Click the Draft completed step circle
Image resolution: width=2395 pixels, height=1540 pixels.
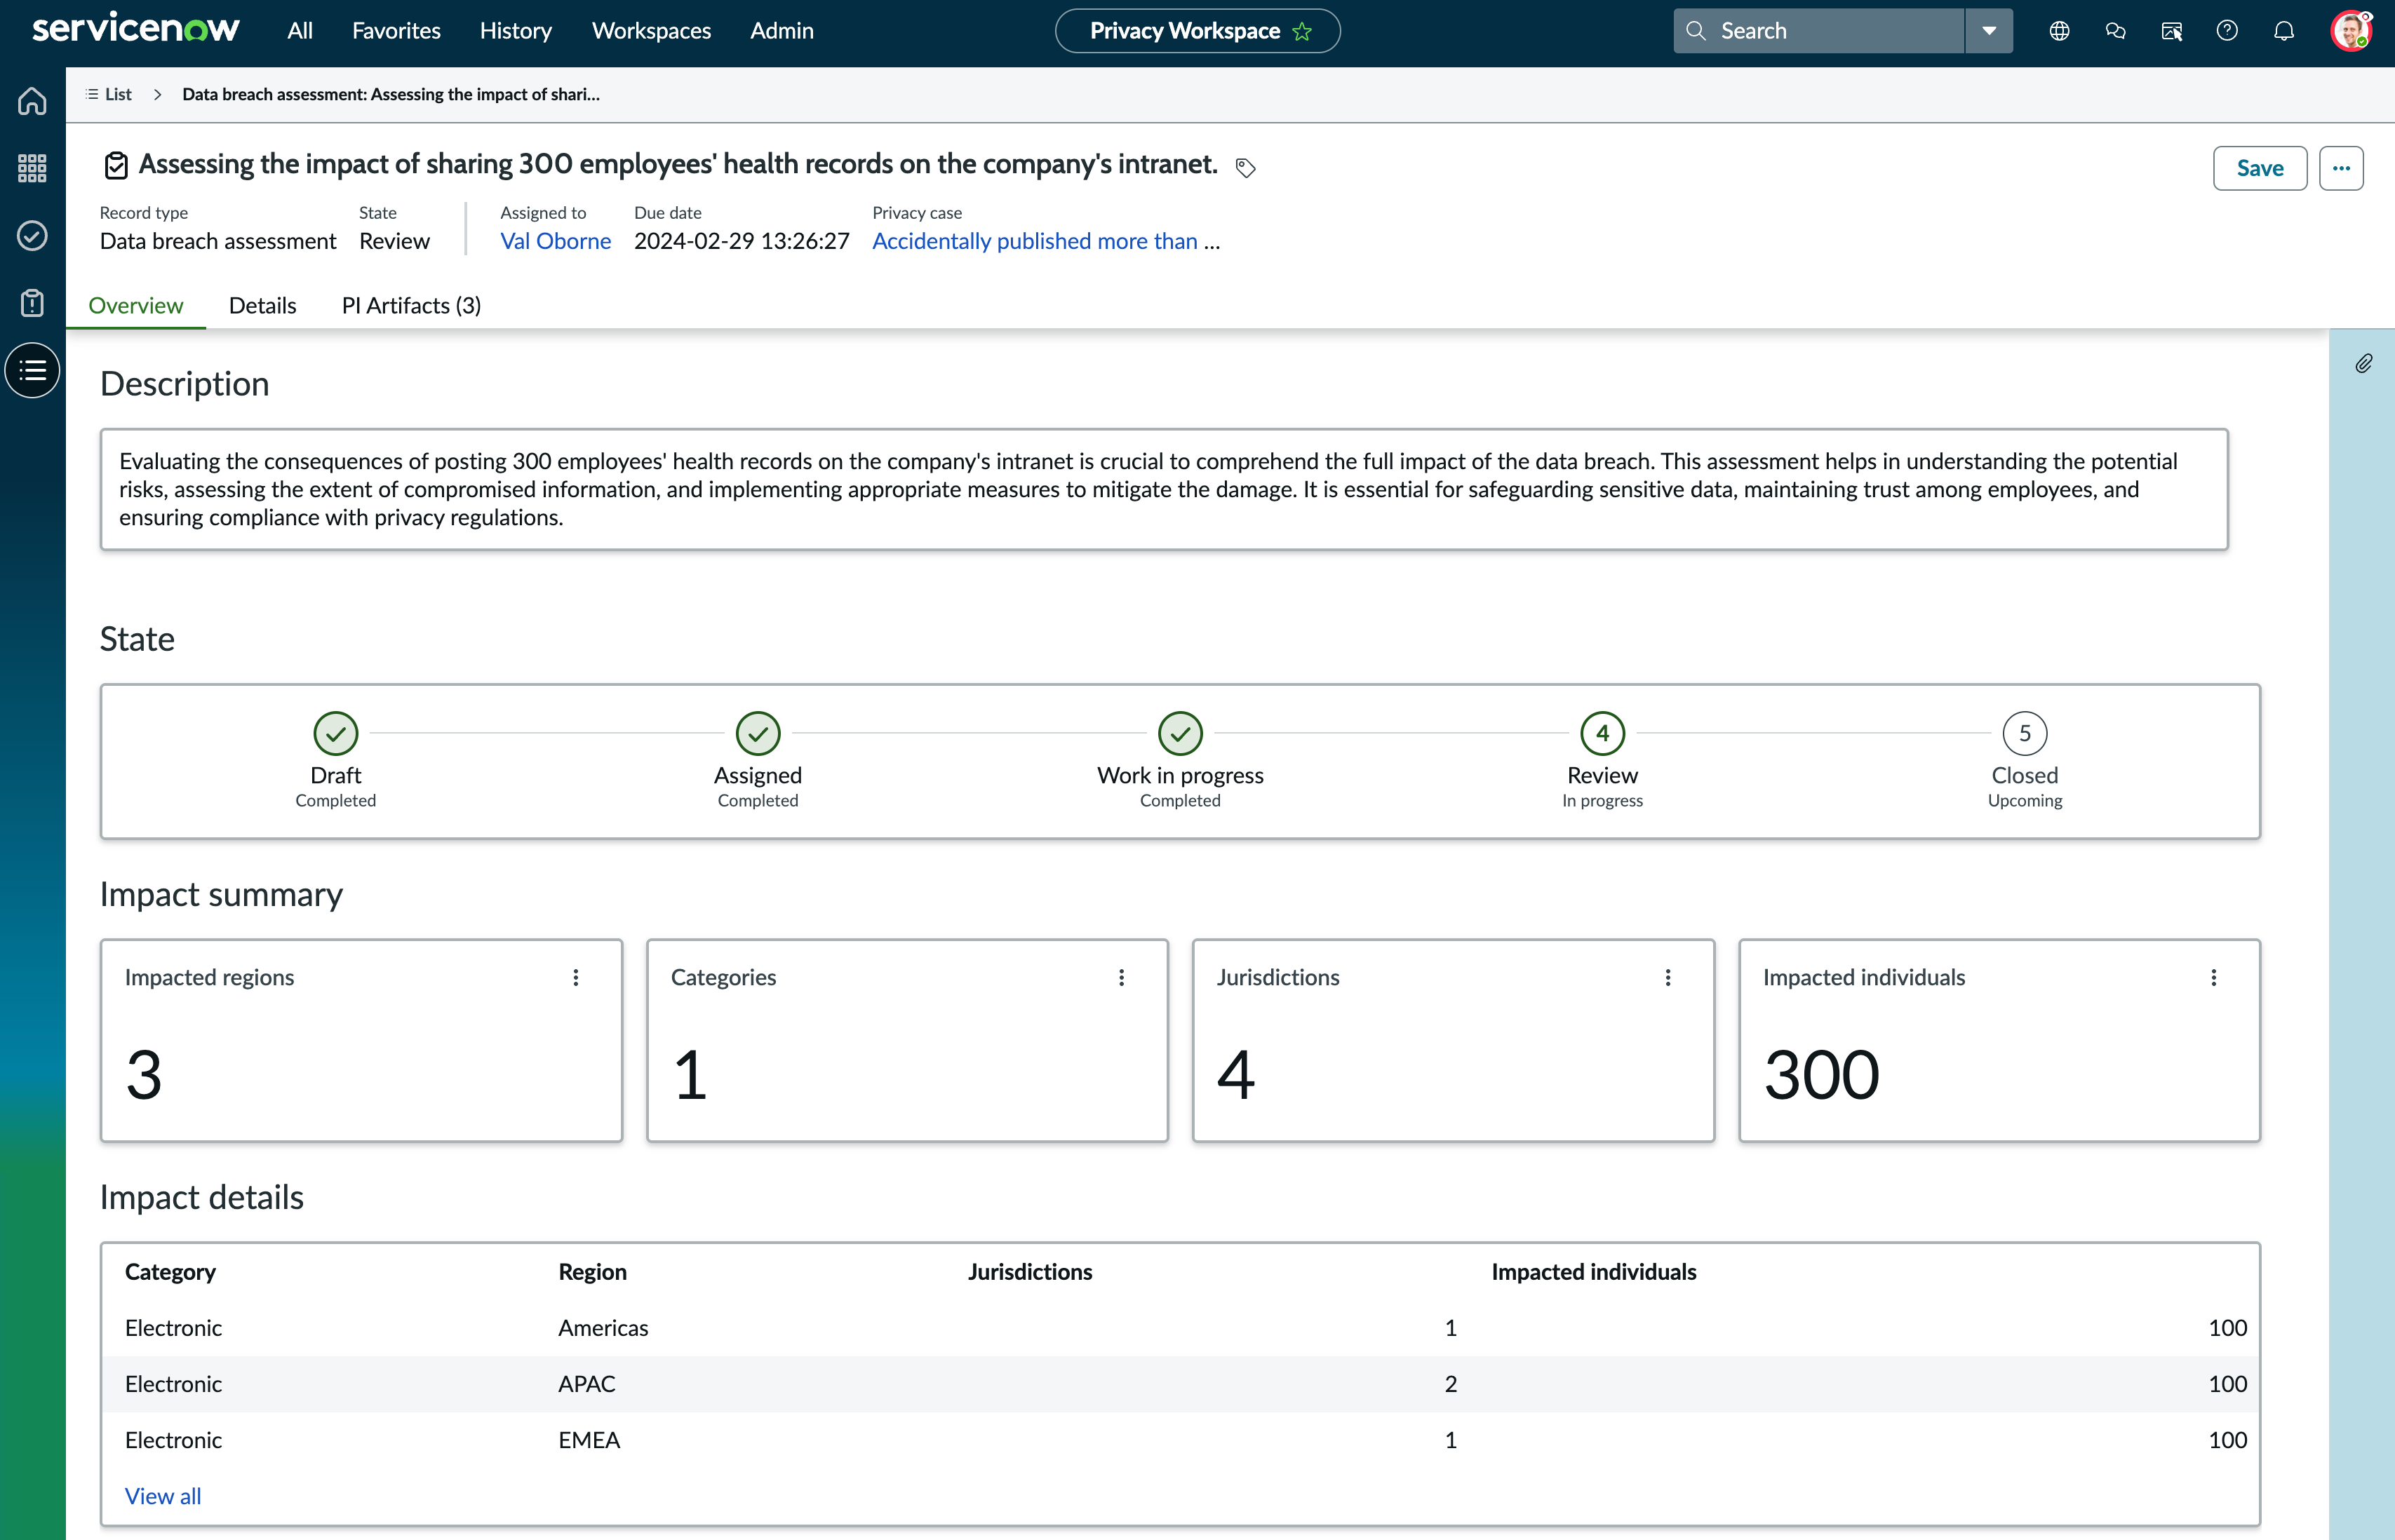tap(336, 733)
